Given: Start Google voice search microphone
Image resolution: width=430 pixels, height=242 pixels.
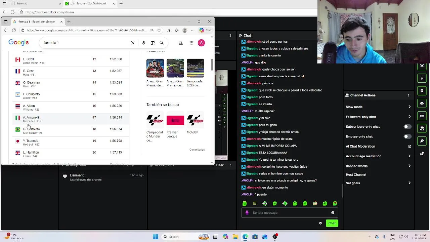Looking at the screenshot, I should pos(144,43).
